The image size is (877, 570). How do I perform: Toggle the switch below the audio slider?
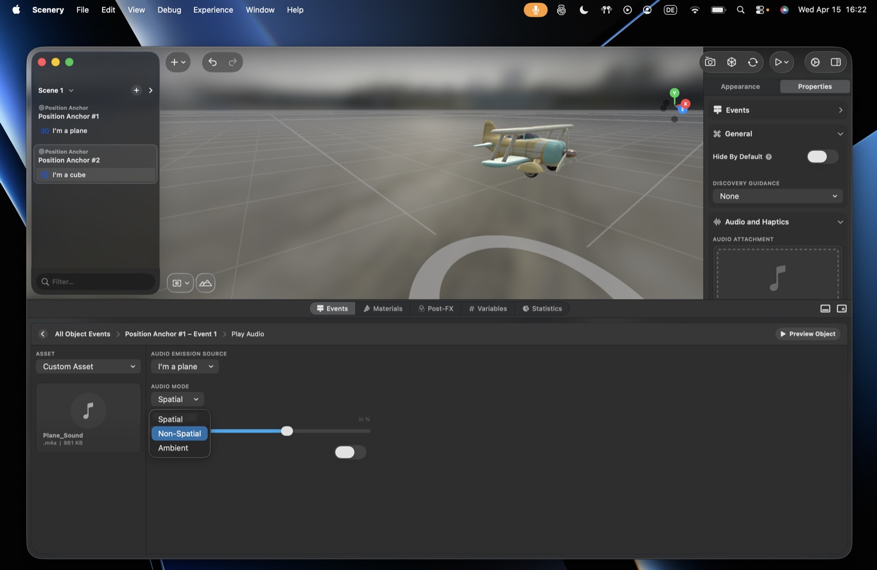tap(350, 452)
